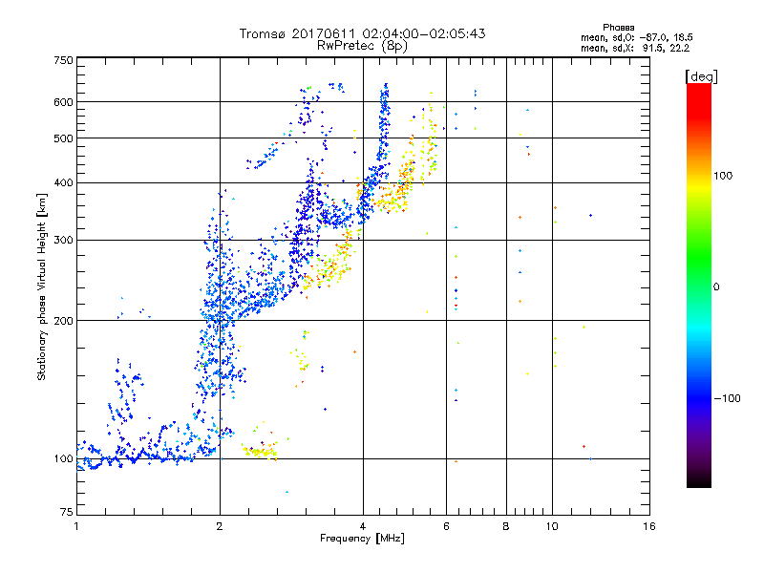Click the y-axis tick label '300'

tap(63, 241)
